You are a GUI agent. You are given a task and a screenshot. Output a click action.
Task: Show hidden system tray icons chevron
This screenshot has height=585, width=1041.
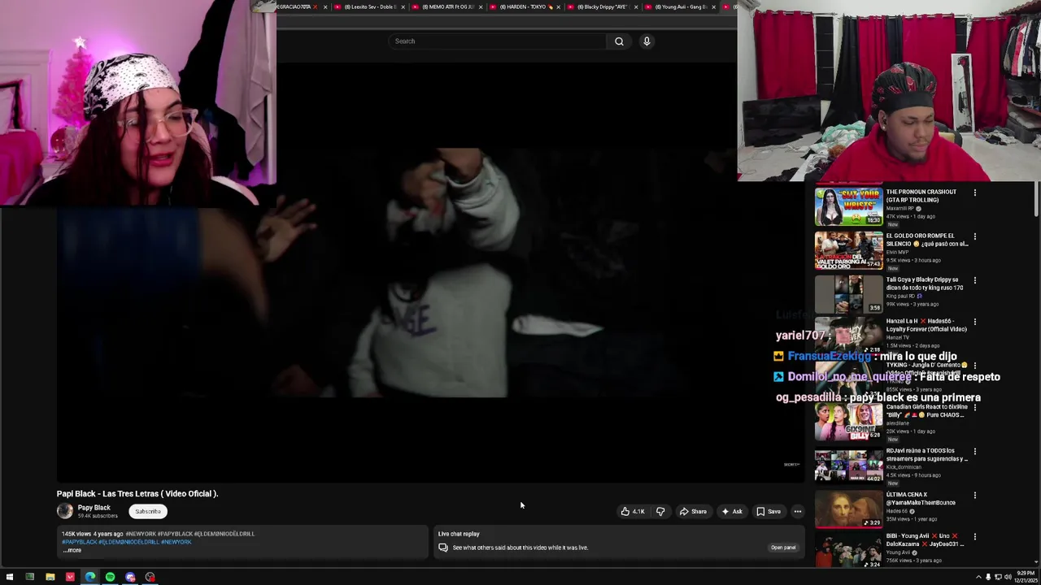pos(978,578)
